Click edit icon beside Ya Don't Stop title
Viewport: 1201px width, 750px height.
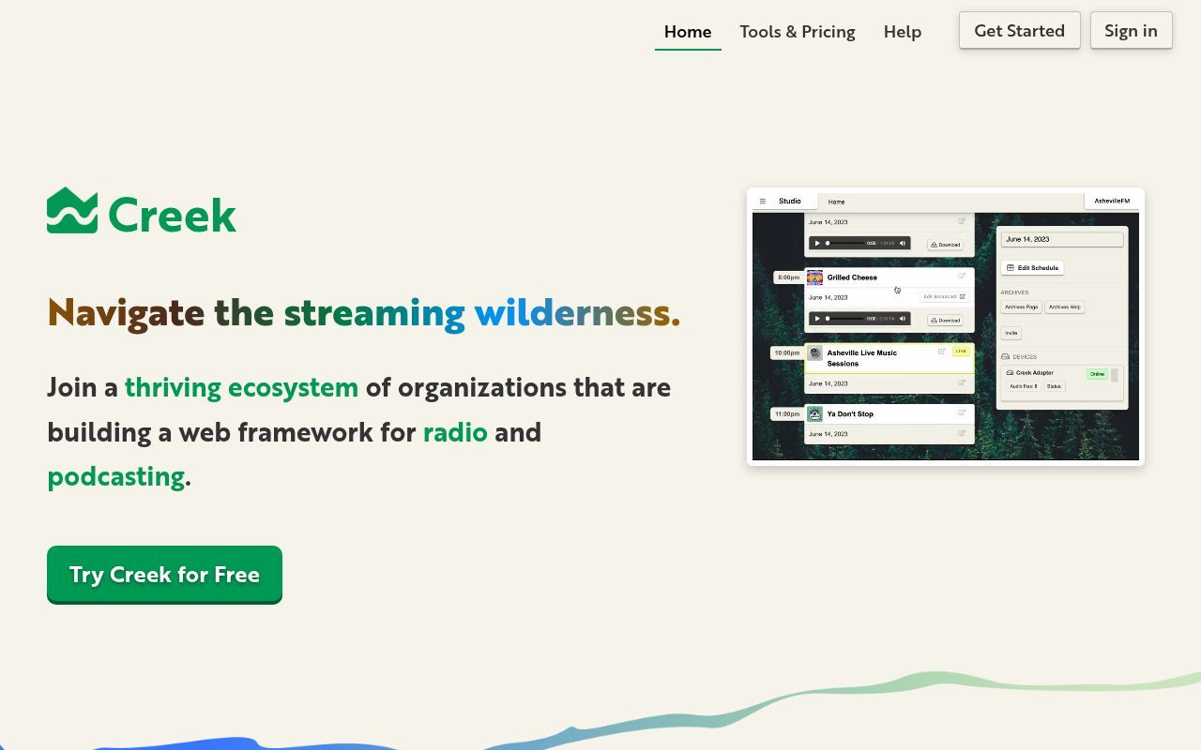[x=962, y=412]
